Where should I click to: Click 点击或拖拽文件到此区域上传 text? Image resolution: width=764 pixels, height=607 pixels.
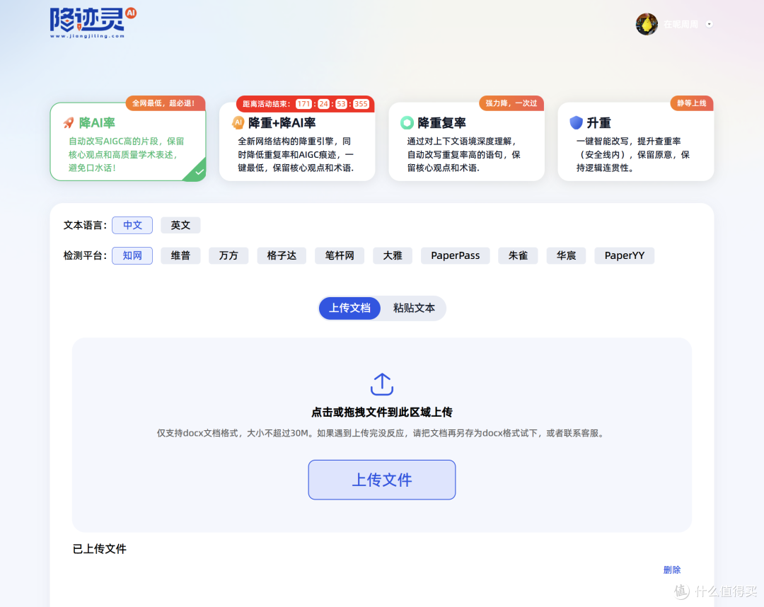click(x=382, y=412)
